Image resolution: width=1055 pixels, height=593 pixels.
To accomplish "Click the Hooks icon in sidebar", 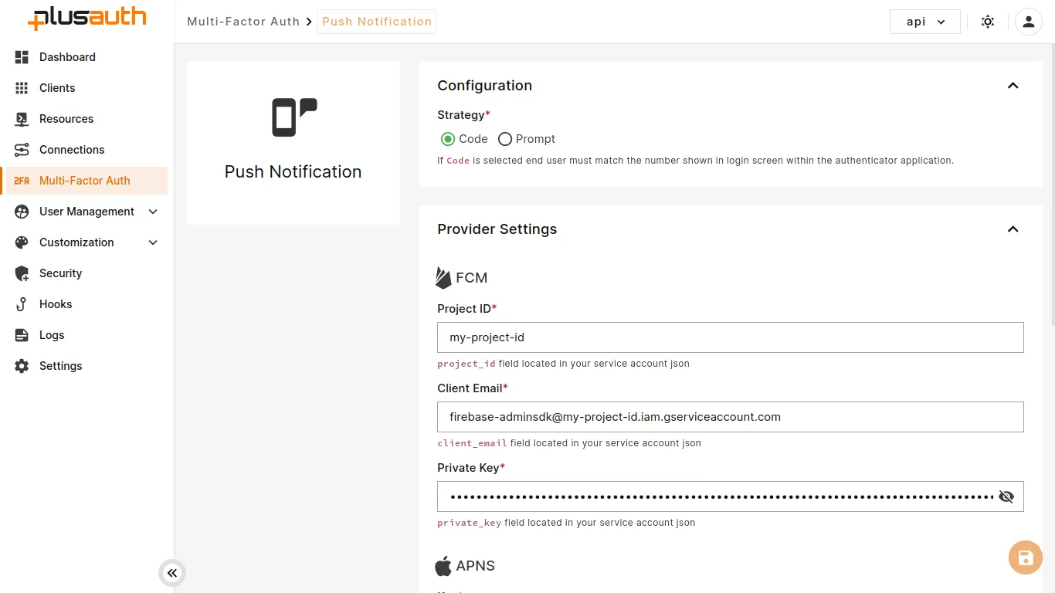I will [22, 304].
